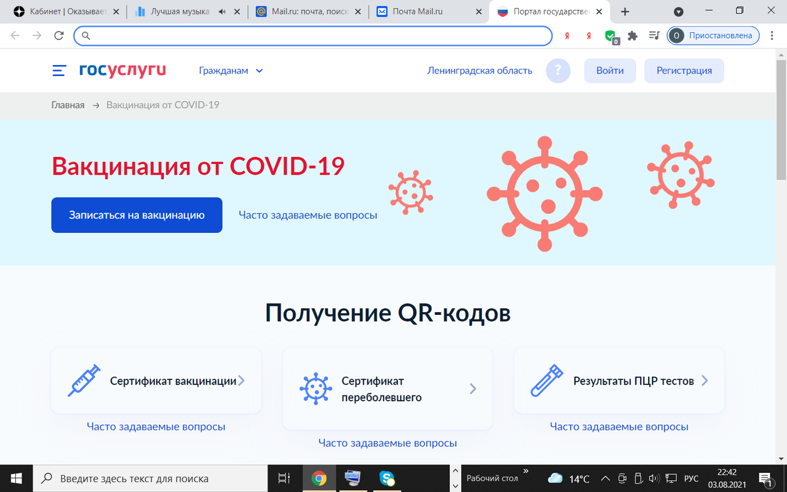Viewport: 787px width, 492px height.
Task: Click Ленинградская область region link
Action: [x=480, y=70]
